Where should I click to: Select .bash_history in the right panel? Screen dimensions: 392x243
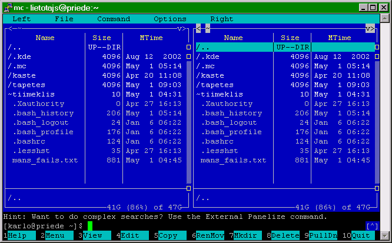(285, 113)
